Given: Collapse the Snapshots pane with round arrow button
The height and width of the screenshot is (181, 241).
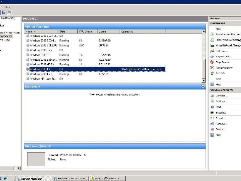Looking at the screenshot, I should point(203,86).
